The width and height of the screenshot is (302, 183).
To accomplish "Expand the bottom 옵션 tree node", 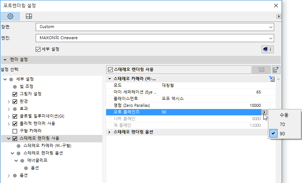I will point(9,176).
